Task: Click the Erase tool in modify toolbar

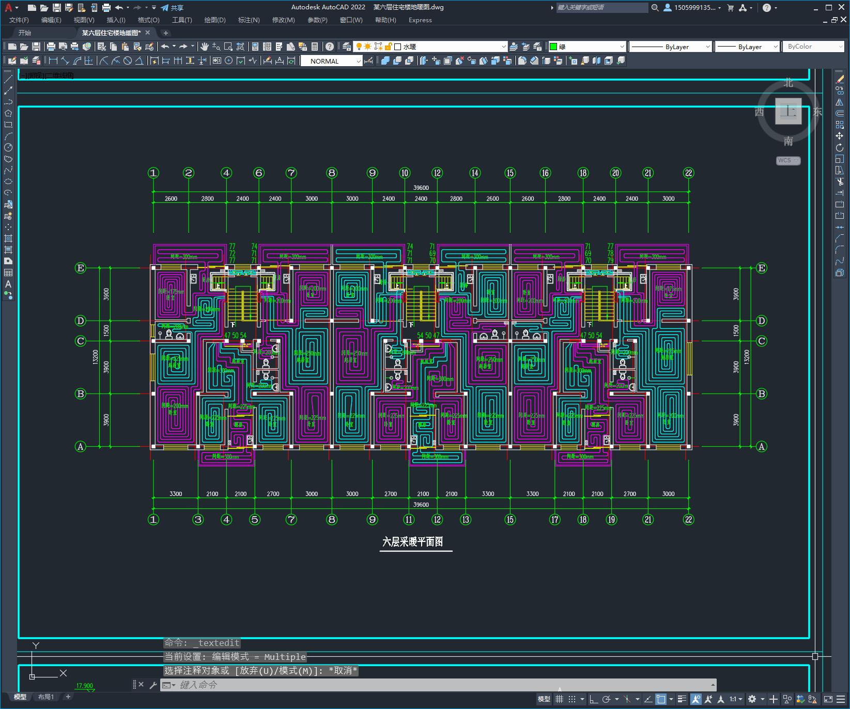Action: pyautogui.click(x=840, y=79)
